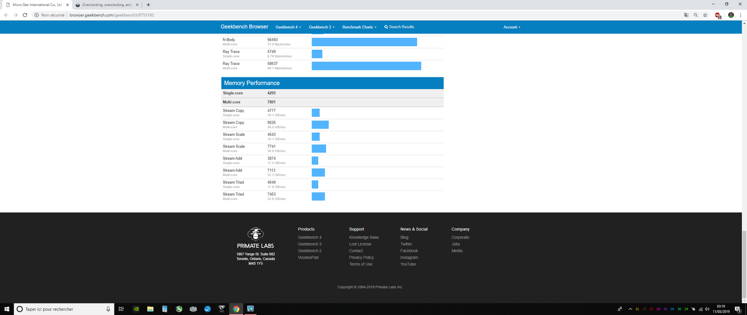The height and width of the screenshot is (315, 747).
Task: Open site info for 'Non sécurisé'
Action: pos(49,15)
